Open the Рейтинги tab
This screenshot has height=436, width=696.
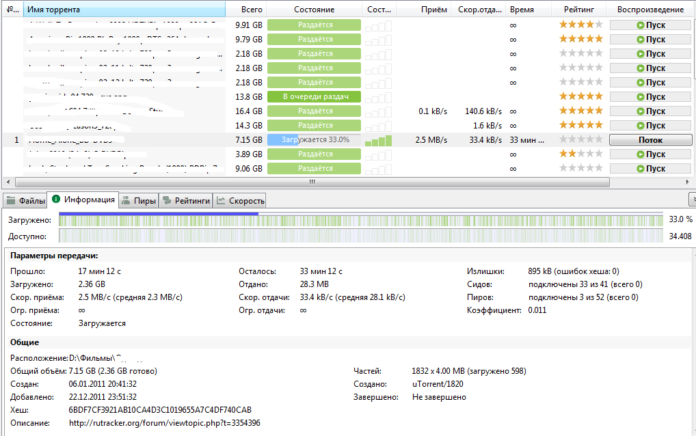point(185,200)
